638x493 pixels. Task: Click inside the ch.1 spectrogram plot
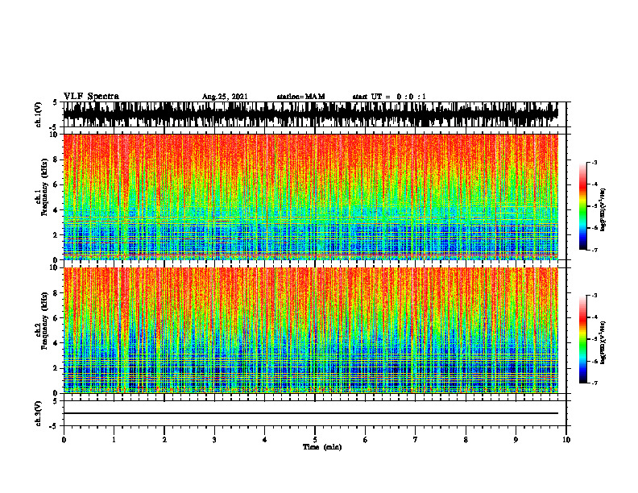point(311,197)
